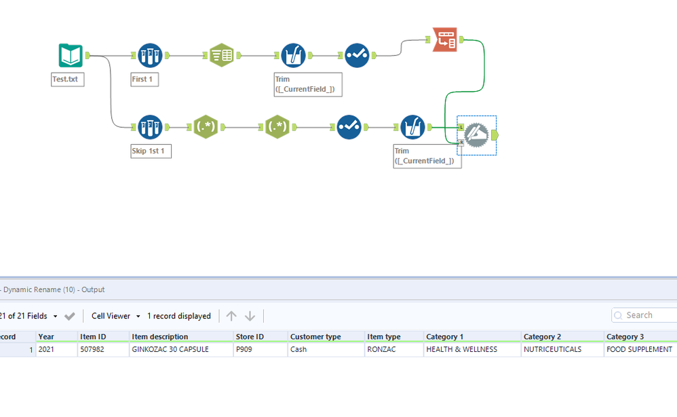Click the Category 2 column header

562,337
